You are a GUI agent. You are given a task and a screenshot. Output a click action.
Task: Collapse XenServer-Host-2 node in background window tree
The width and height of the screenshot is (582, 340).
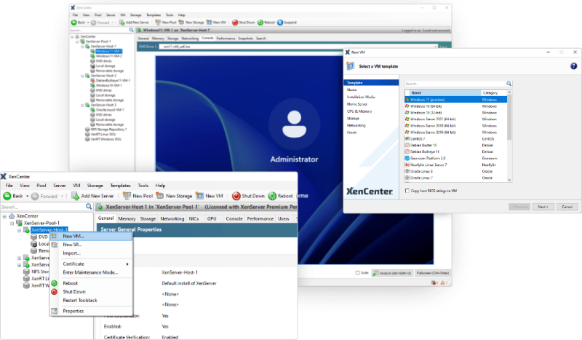click(x=82, y=76)
